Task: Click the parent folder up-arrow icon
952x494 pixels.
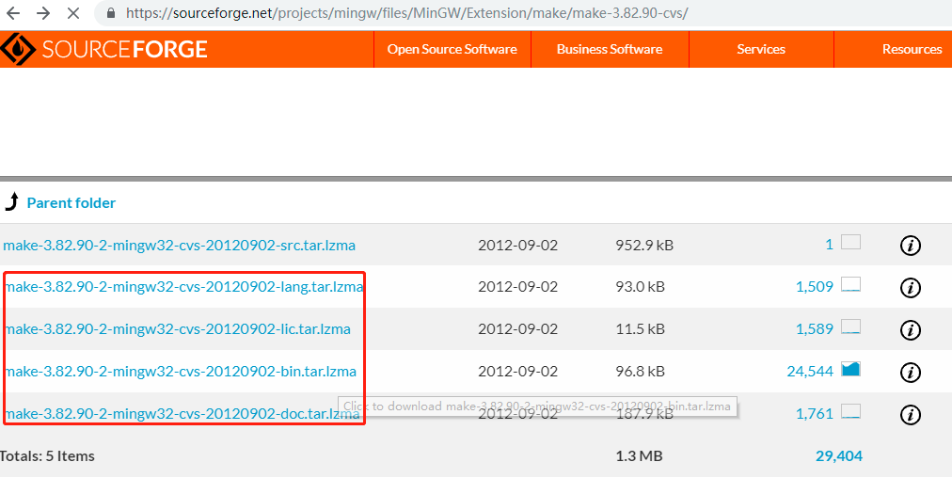Action: [x=12, y=201]
